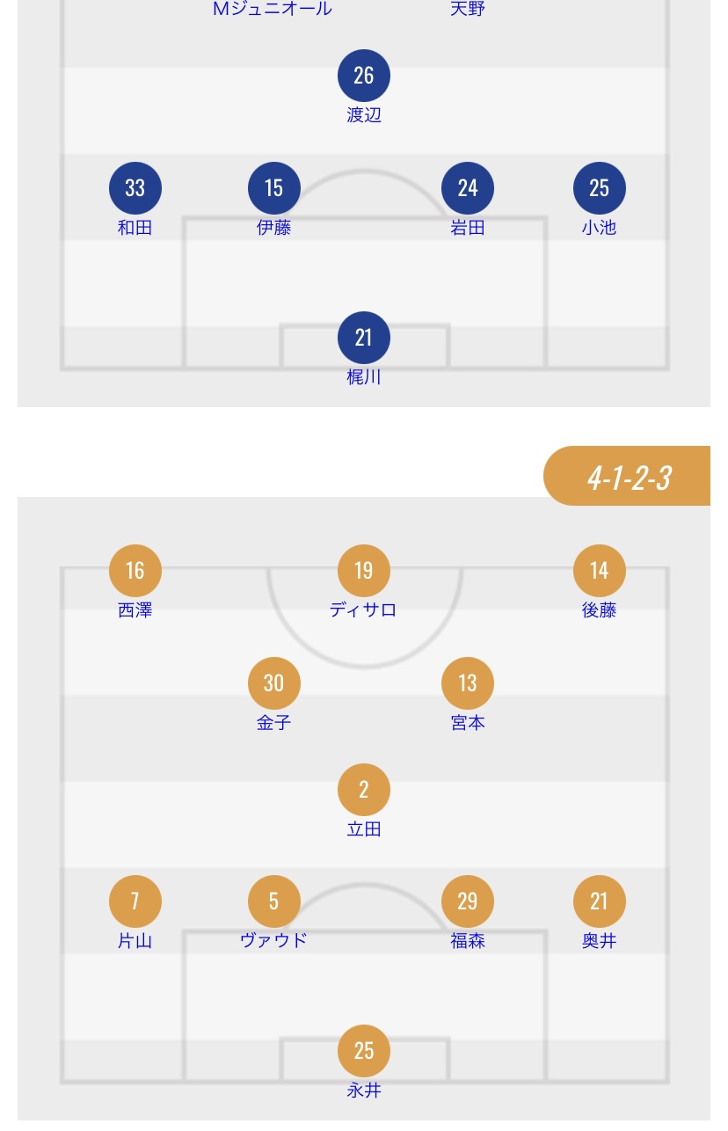The width and height of the screenshot is (728, 1131).
Task: Tap player name 宮本
Action: [468, 723]
